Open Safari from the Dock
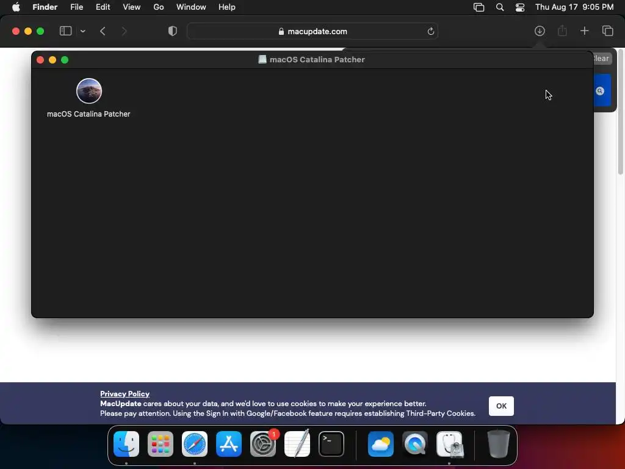The height and width of the screenshot is (469, 625). (x=195, y=444)
